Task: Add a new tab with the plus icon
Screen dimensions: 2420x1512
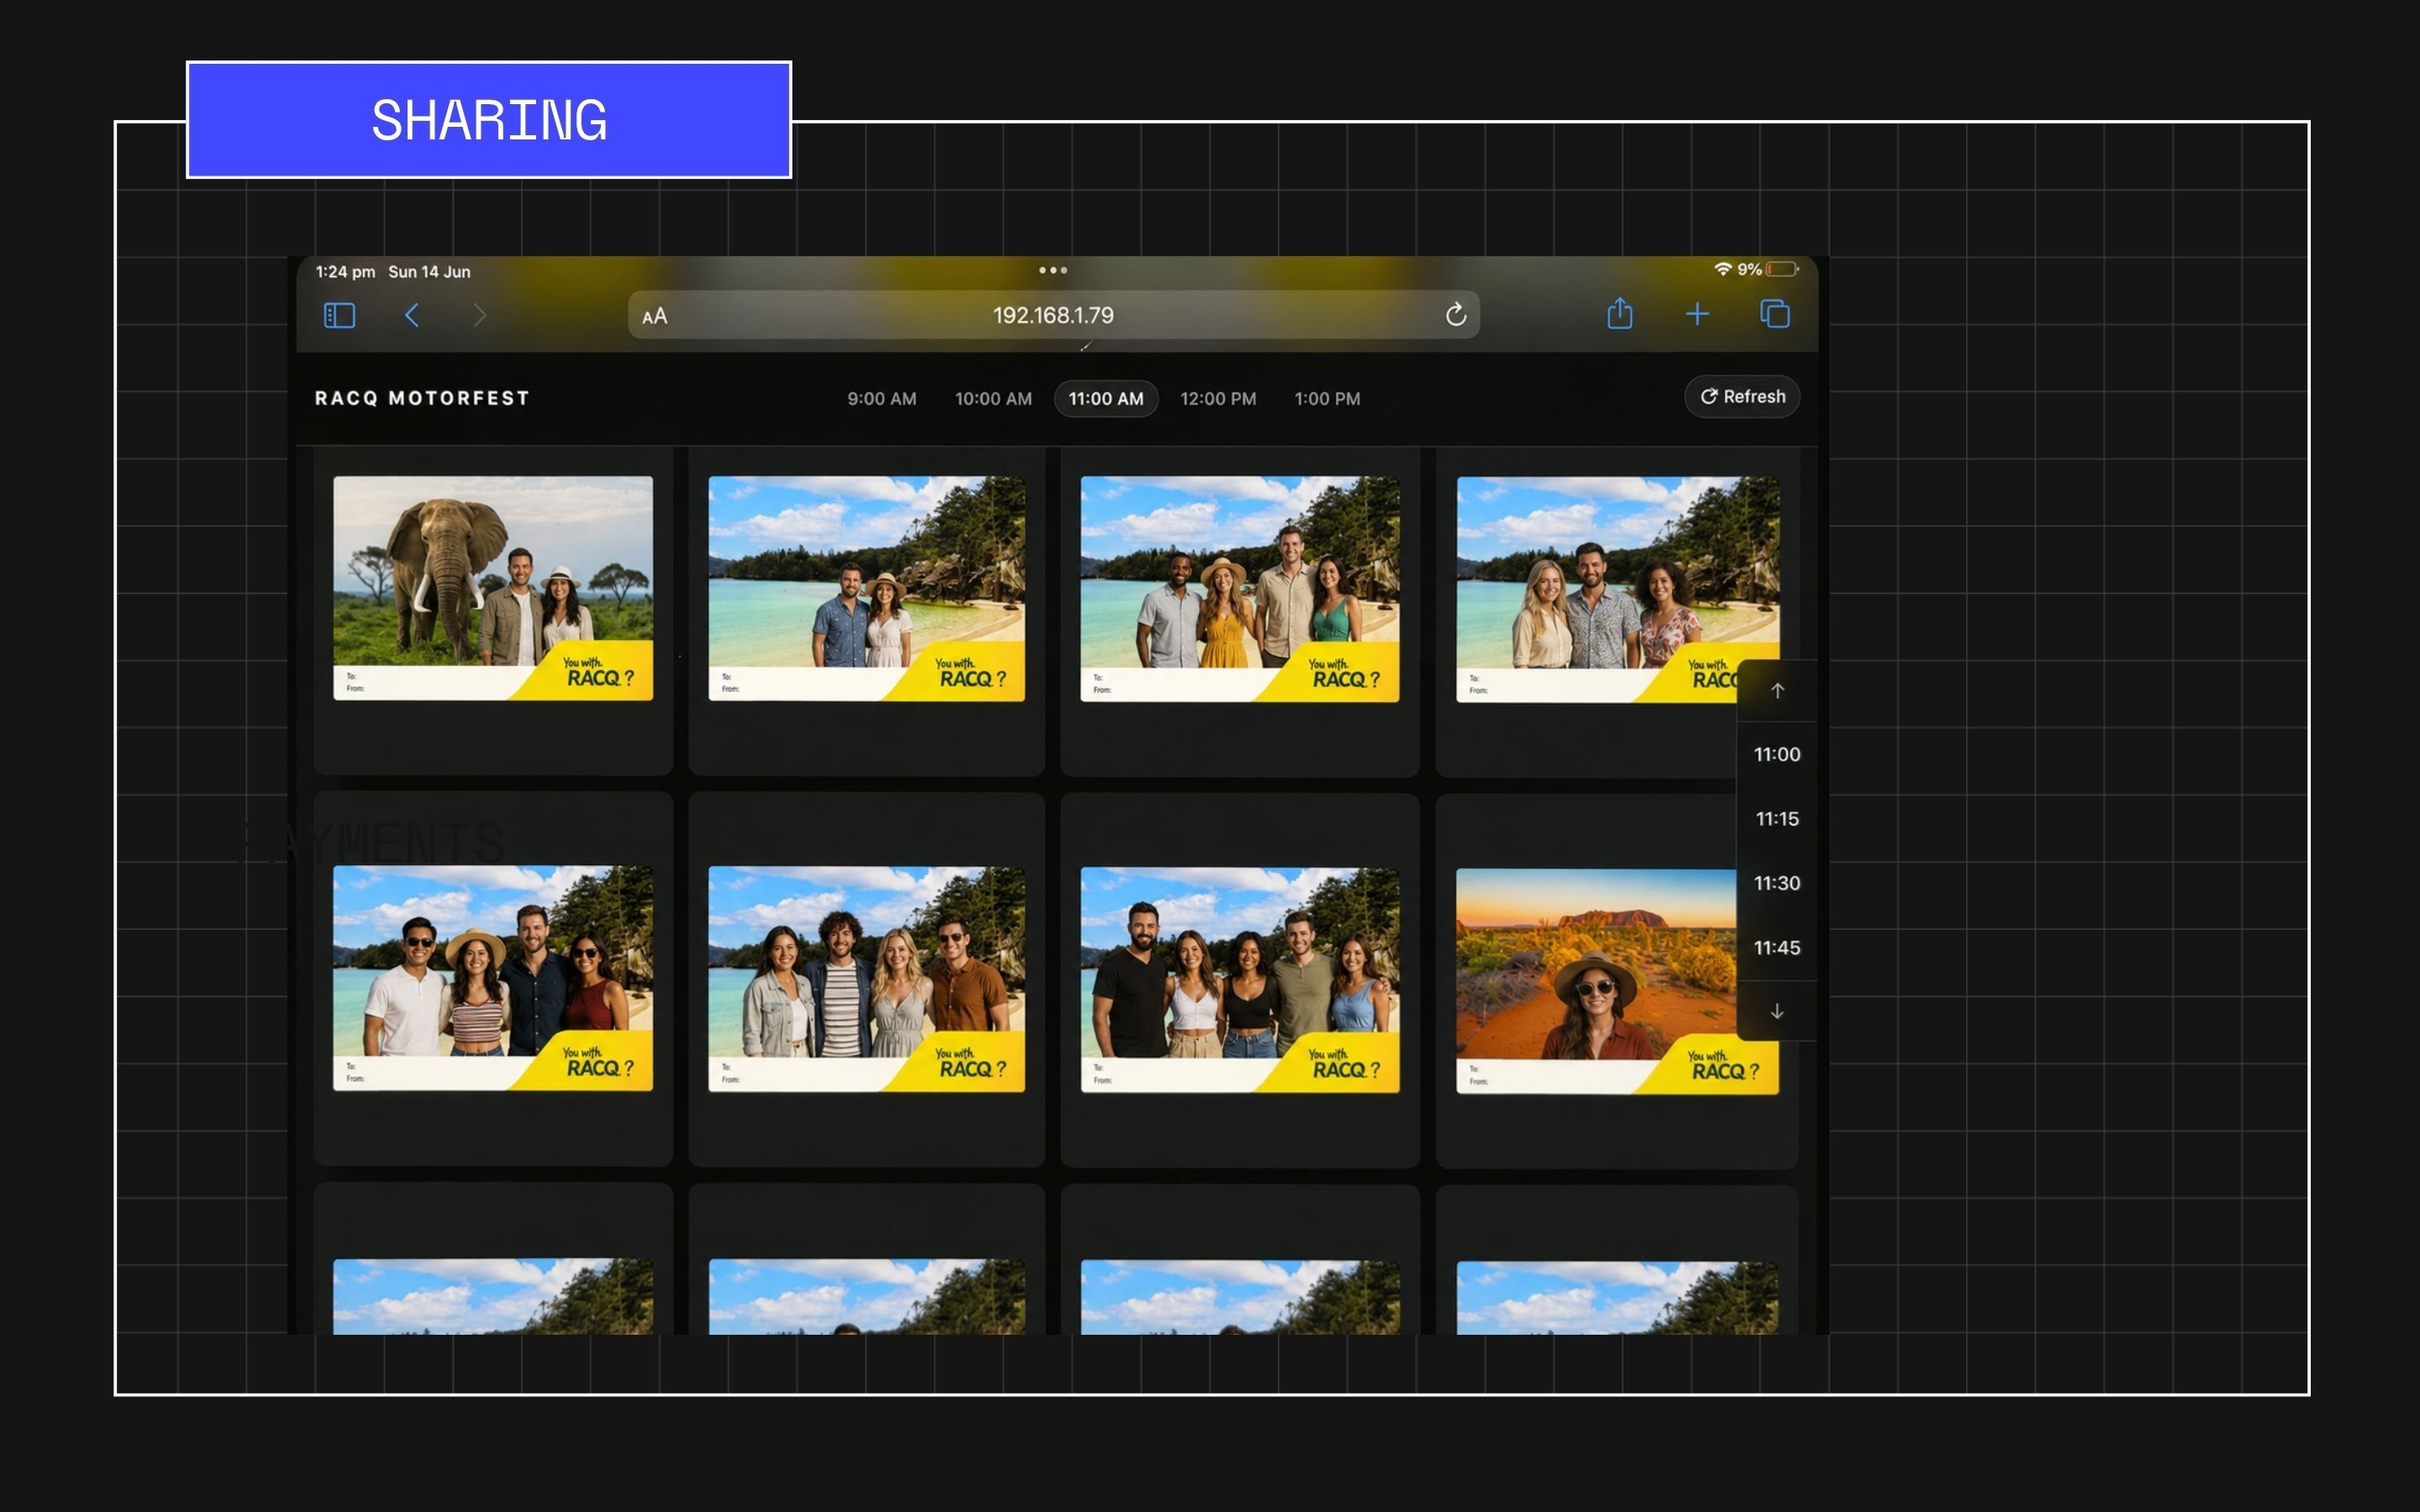Action: (x=1697, y=315)
